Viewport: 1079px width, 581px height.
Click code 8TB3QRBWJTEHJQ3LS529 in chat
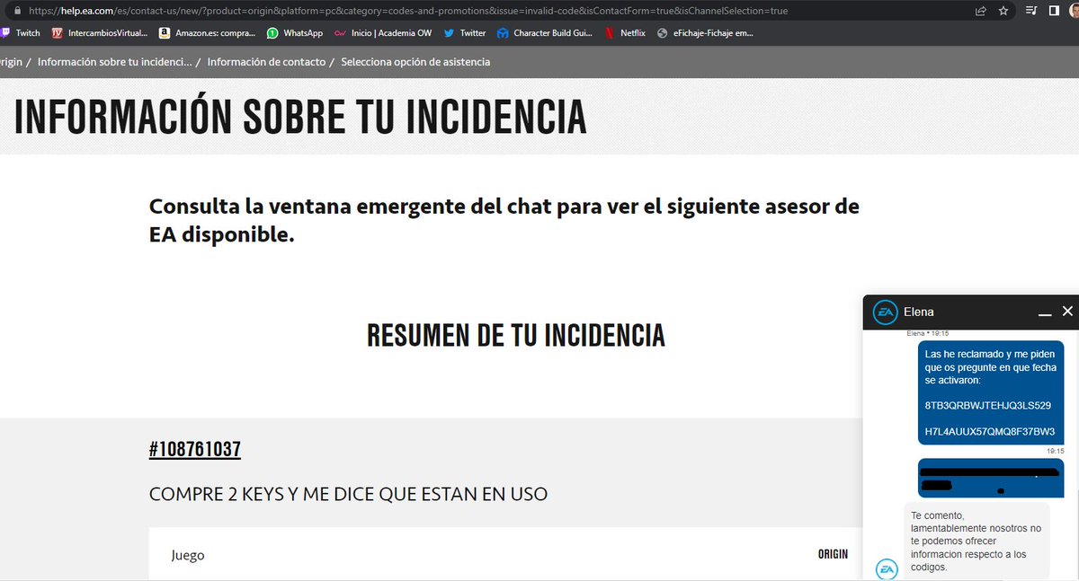click(x=987, y=407)
